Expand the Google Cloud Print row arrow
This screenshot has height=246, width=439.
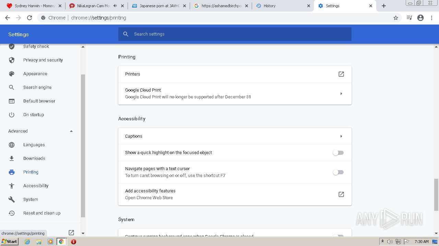click(341, 94)
